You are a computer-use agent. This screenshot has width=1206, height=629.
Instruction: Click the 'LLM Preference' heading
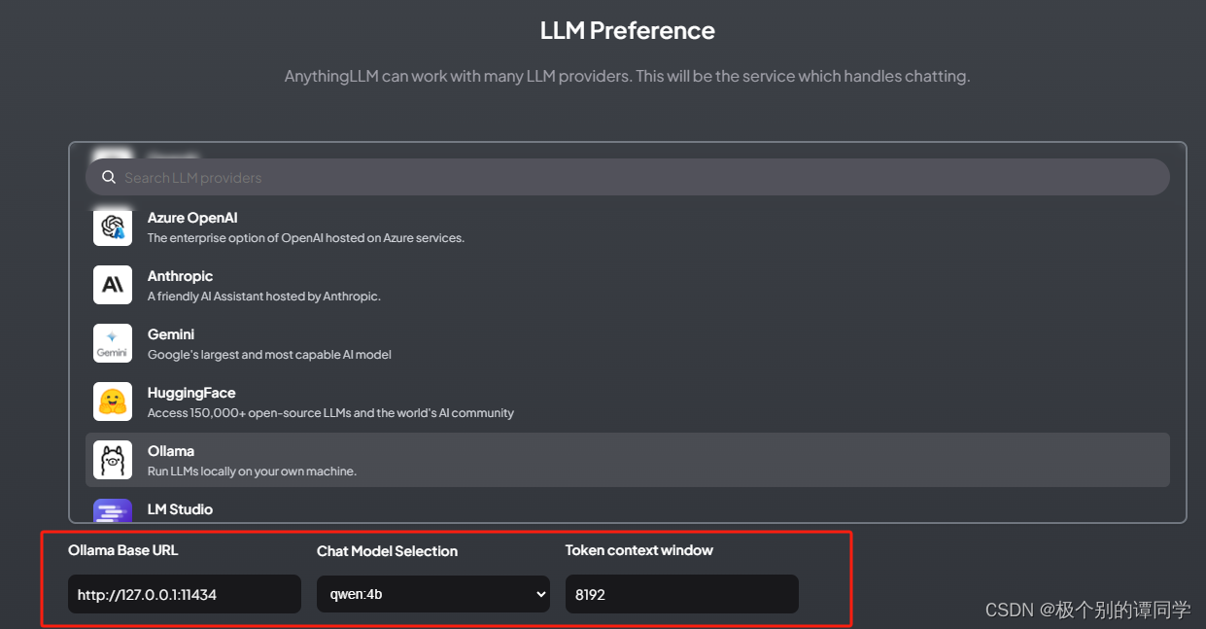(x=628, y=30)
